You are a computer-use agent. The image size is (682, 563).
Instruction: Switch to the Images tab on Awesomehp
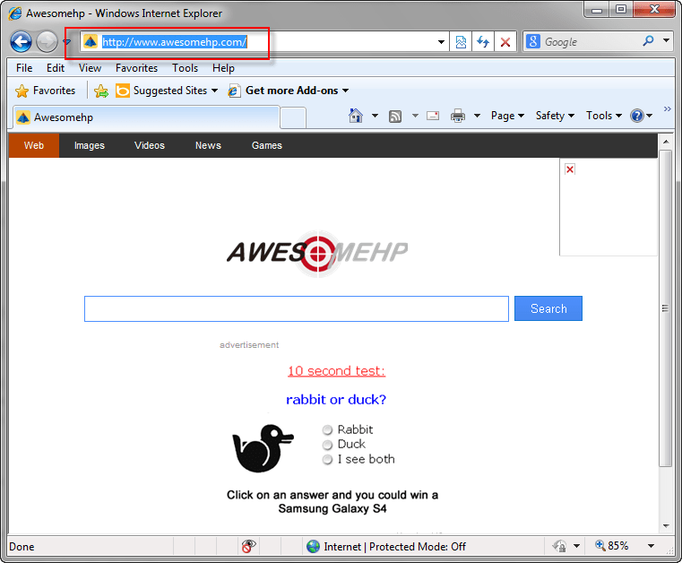90,145
